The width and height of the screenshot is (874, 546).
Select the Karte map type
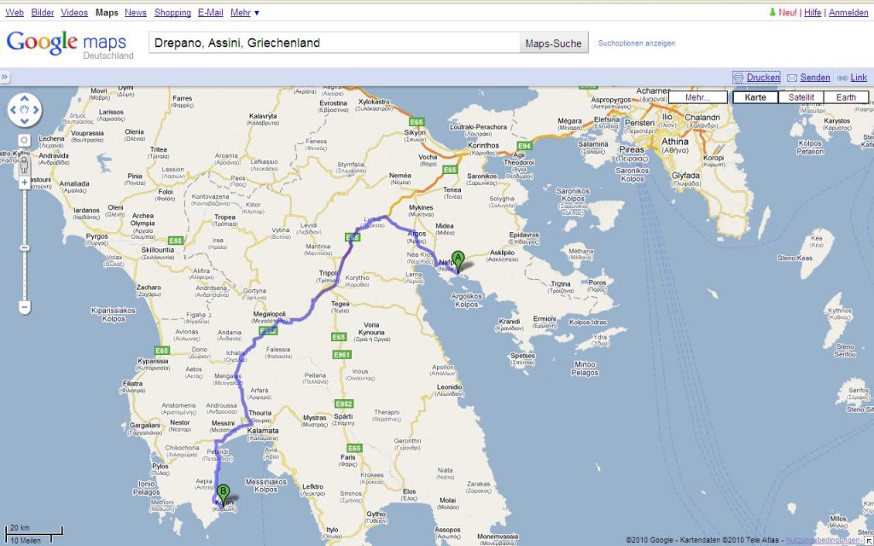(x=755, y=97)
